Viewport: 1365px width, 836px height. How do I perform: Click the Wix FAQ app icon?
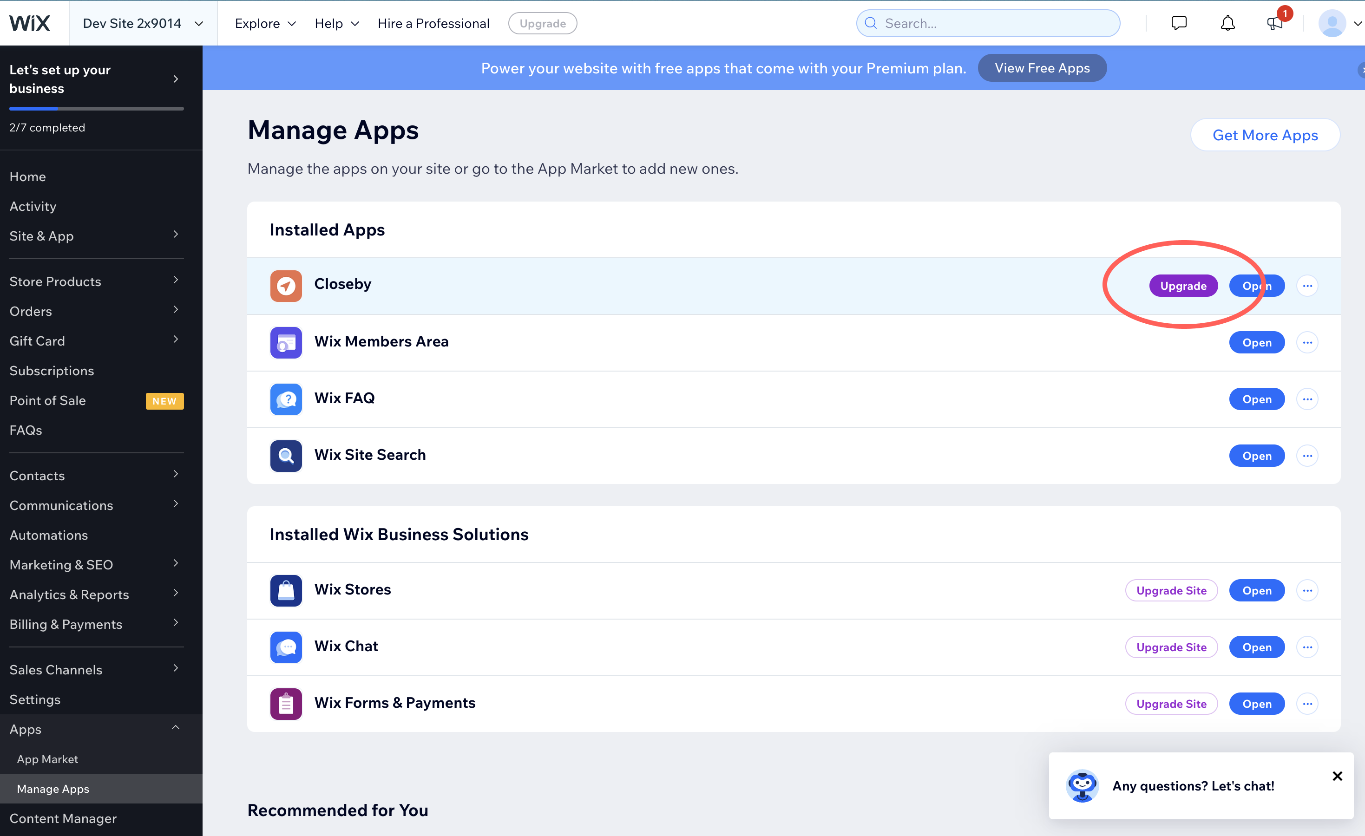coord(286,399)
